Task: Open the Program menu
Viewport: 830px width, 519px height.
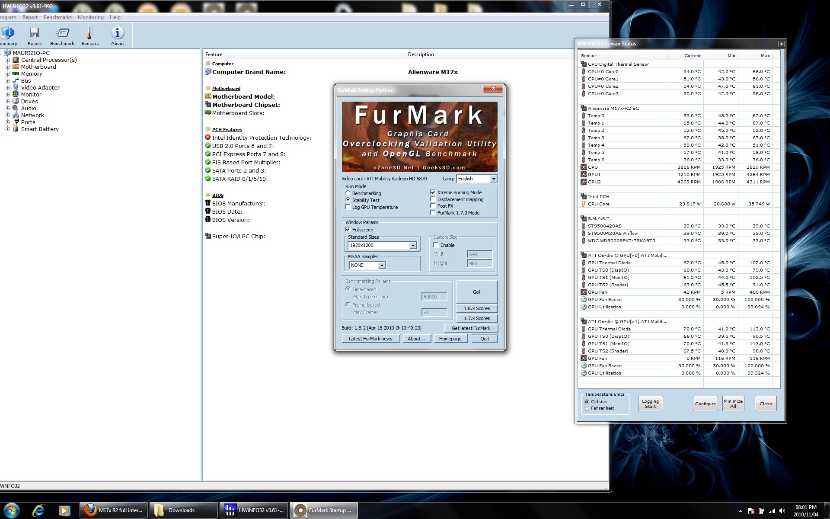Action: [8, 17]
